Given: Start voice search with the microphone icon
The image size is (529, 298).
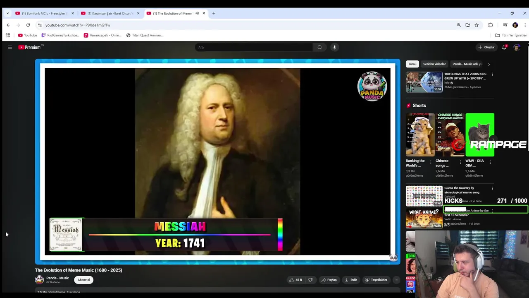Looking at the screenshot, I should pyautogui.click(x=335, y=47).
